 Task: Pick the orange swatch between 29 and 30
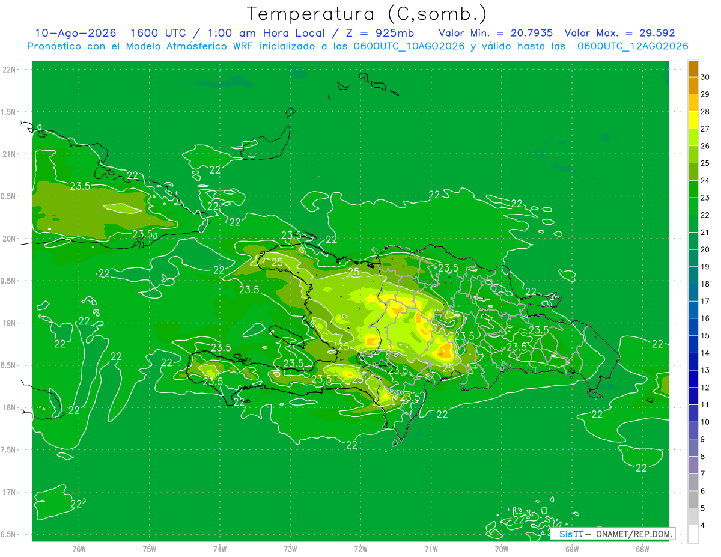(693, 85)
